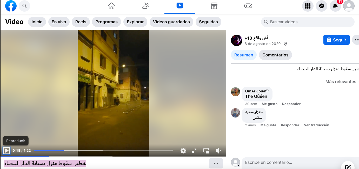The image size is (359, 169).
Task: Like حنزاز سعيد's comment
Action: coord(268,125)
